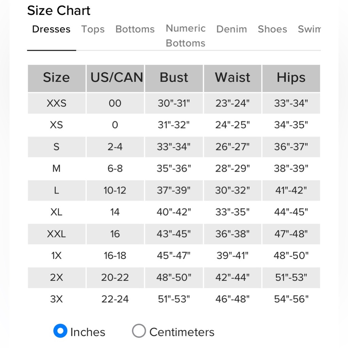This screenshot has width=348, height=348.
Task: Click the Hips column header
Action: (x=291, y=78)
